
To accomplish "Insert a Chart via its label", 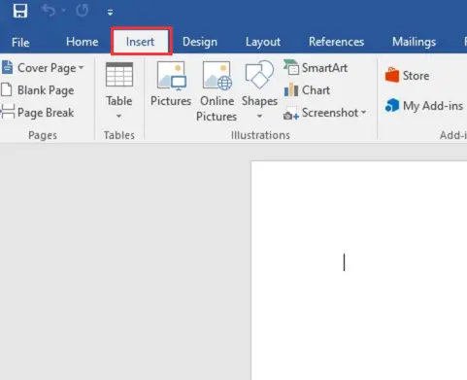I will point(316,90).
